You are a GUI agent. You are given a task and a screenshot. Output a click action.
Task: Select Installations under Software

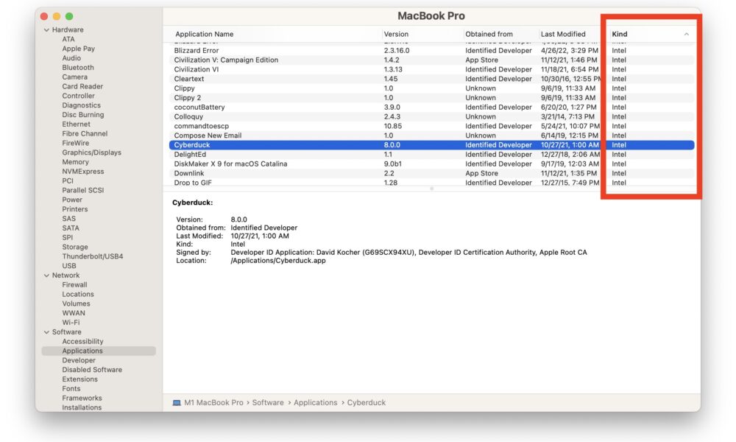pos(82,407)
